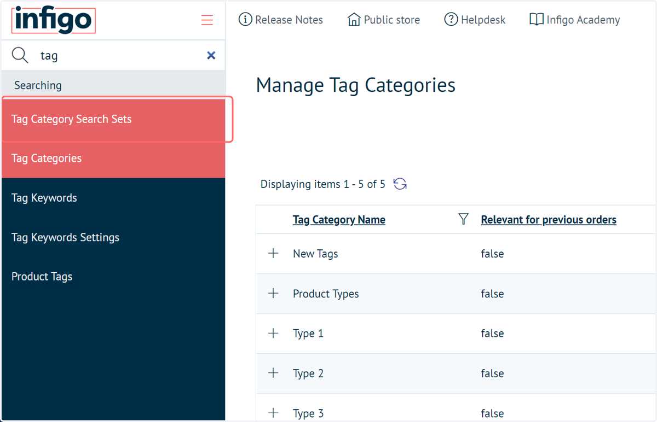
Task: Click 'Displaying items 1 - 5 of 5' text
Action: 323,184
